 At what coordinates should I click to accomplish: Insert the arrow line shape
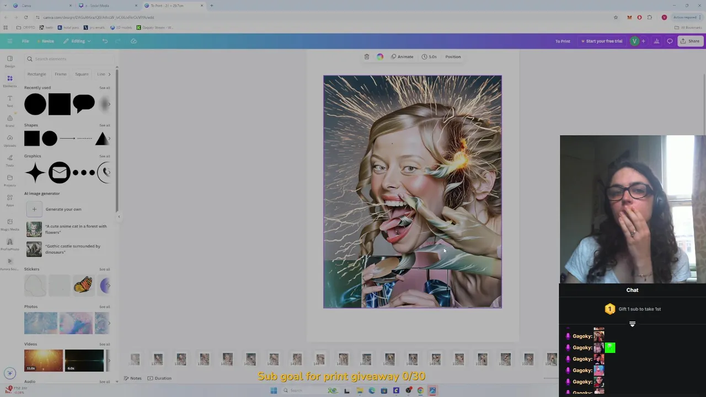tap(67, 138)
